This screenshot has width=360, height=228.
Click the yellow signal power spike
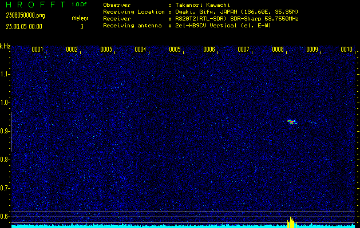(291, 222)
